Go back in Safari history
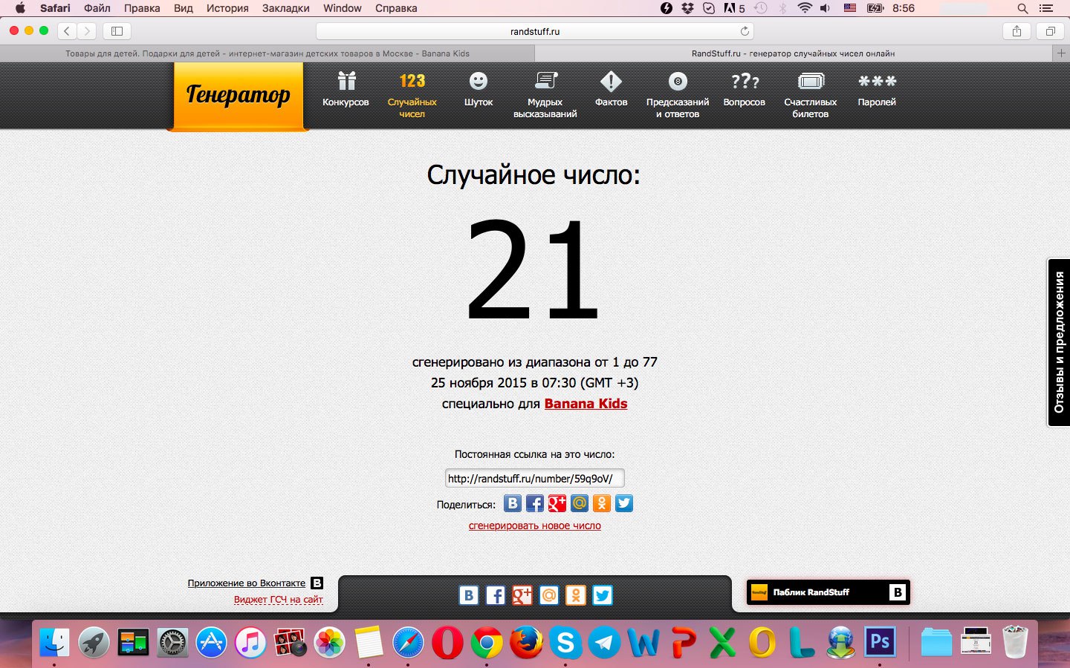The height and width of the screenshot is (668, 1070). [x=67, y=31]
